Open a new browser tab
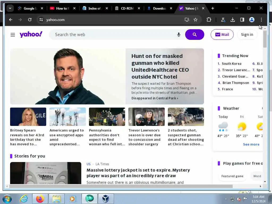The width and height of the screenshot is (272, 204). pyautogui.click(x=213, y=8)
